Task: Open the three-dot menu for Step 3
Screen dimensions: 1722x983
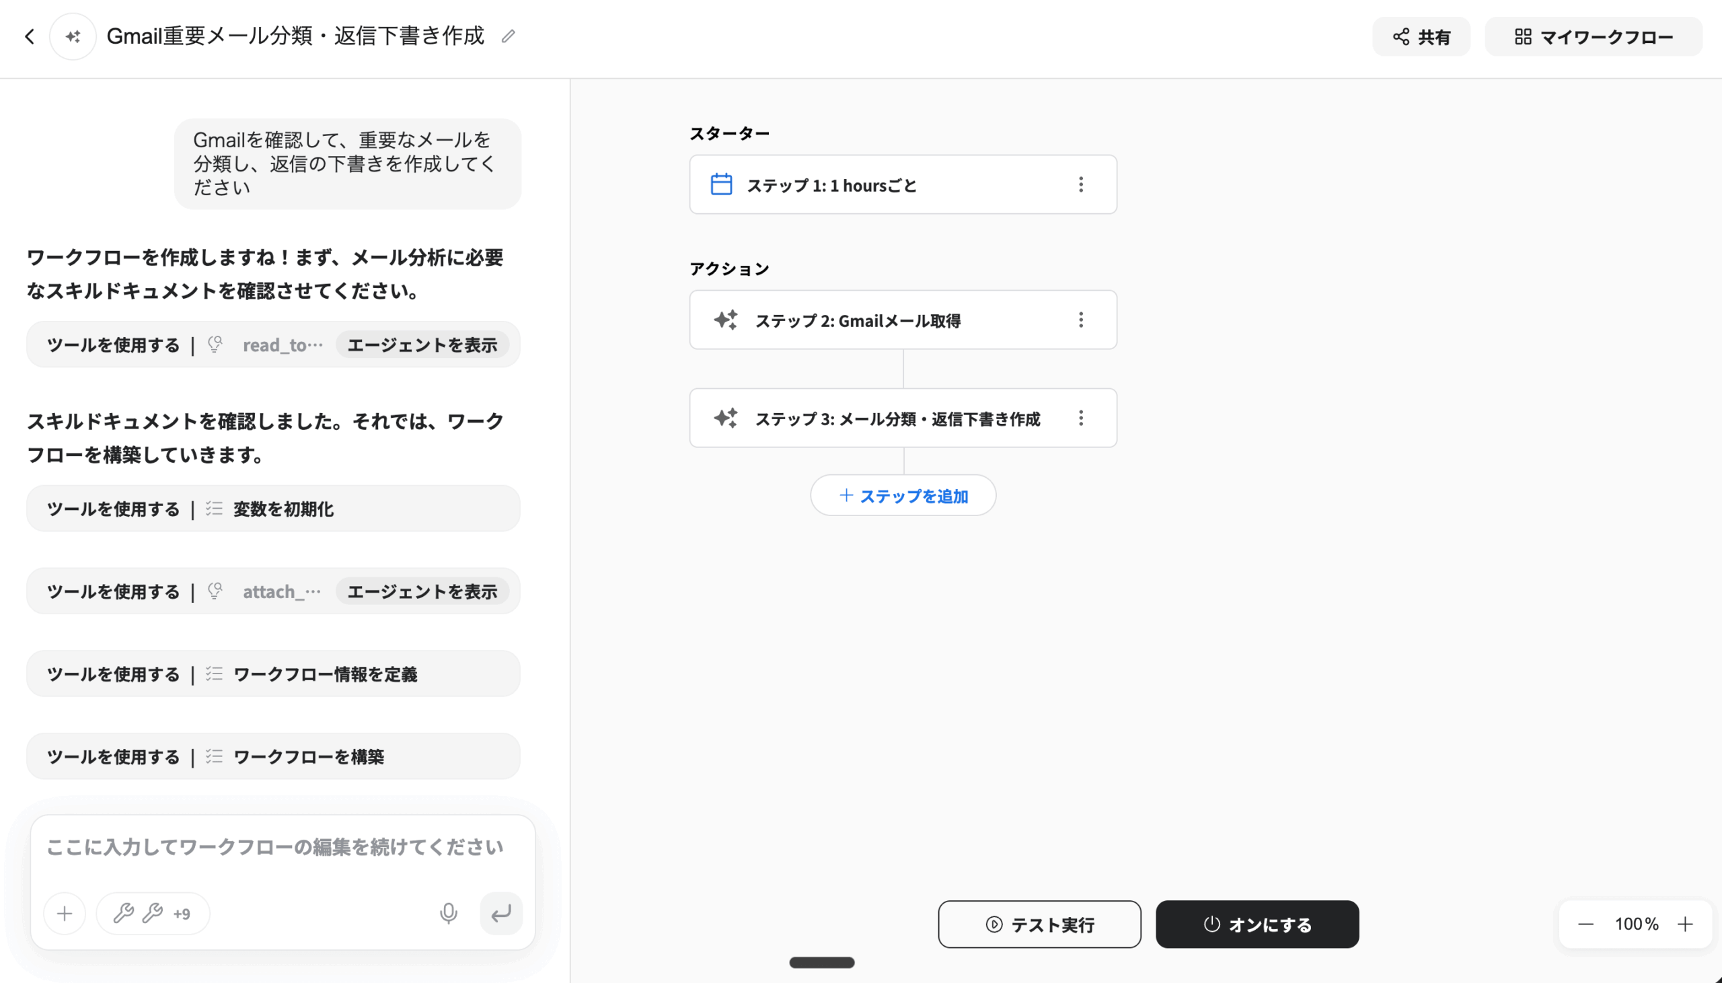Action: tap(1080, 418)
